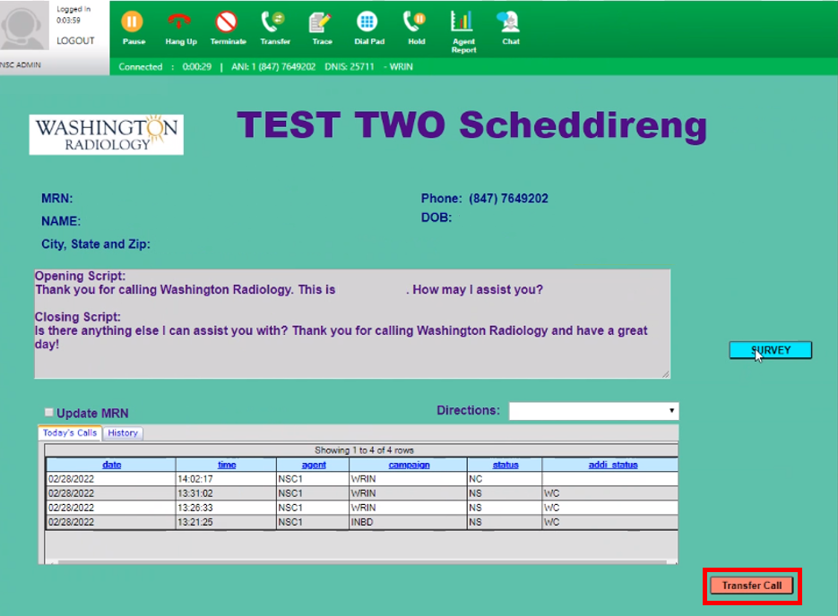
Task: Sort by the addi_status column
Action: pos(613,465)
